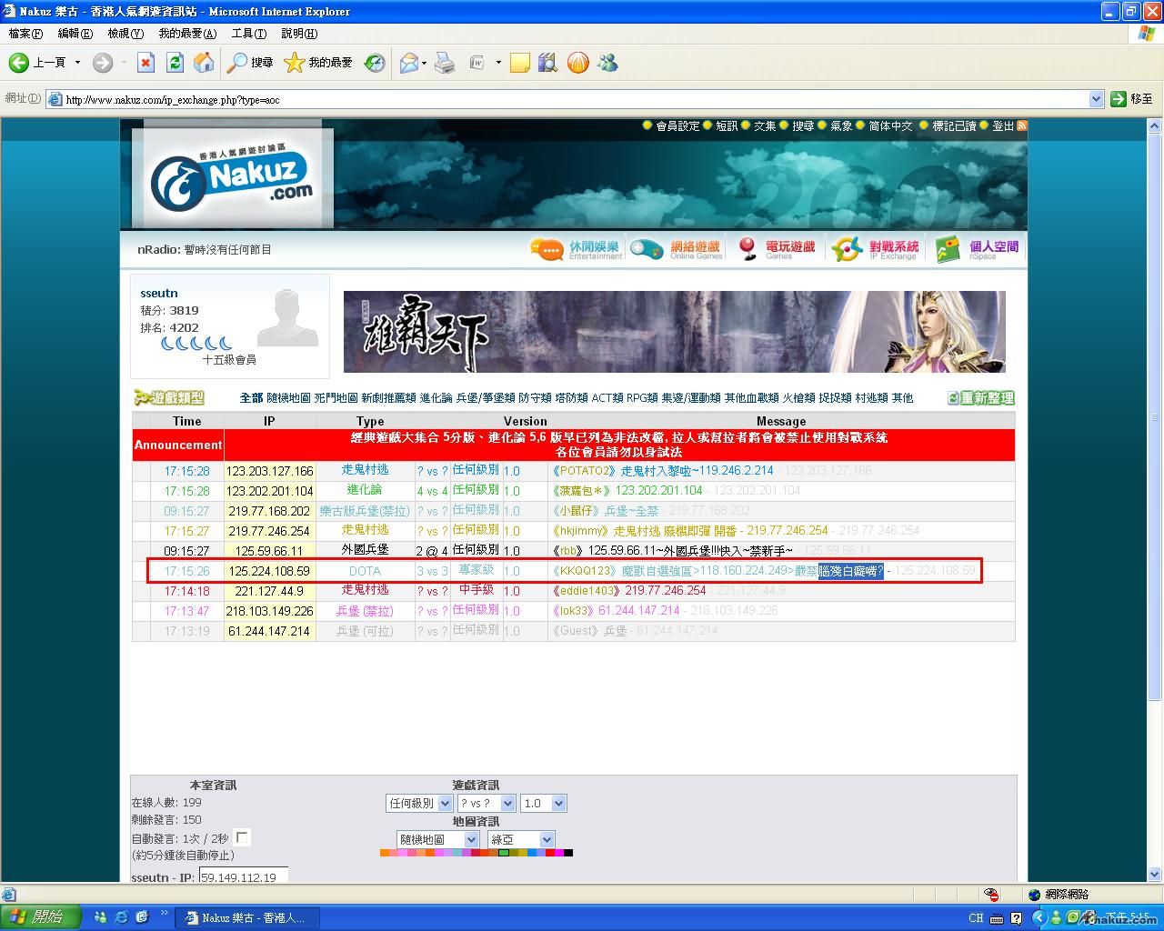Stop page loading with red X icon
The image size is (1164, 931).
pos(145,63)
